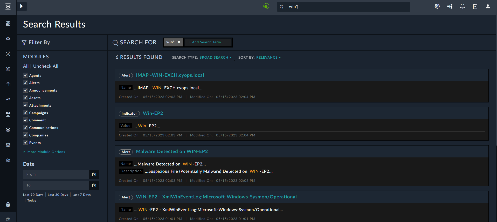497x222 pixels.
Task: Open the briefcase icon in the sidebar
Action: coord(8,84)
